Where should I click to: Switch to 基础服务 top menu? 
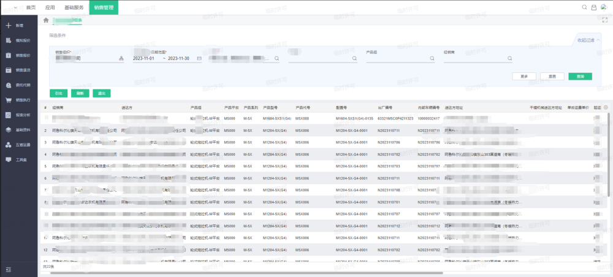click(x=74, y=7)
